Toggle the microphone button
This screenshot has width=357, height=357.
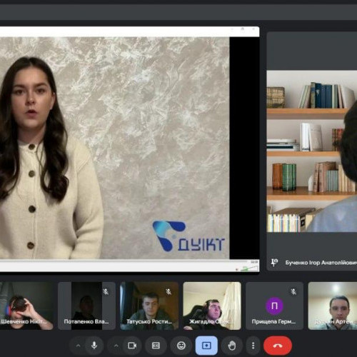point(94,346)
